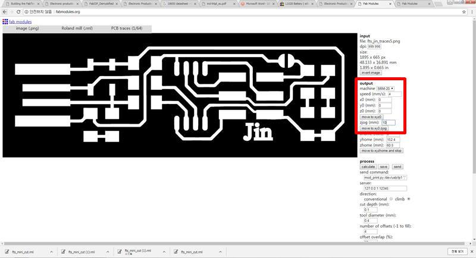Expand options for 'fts_mini_cut (1).rml' download
Viewport: 476px width, 258px height.
(x=108, y=251)
